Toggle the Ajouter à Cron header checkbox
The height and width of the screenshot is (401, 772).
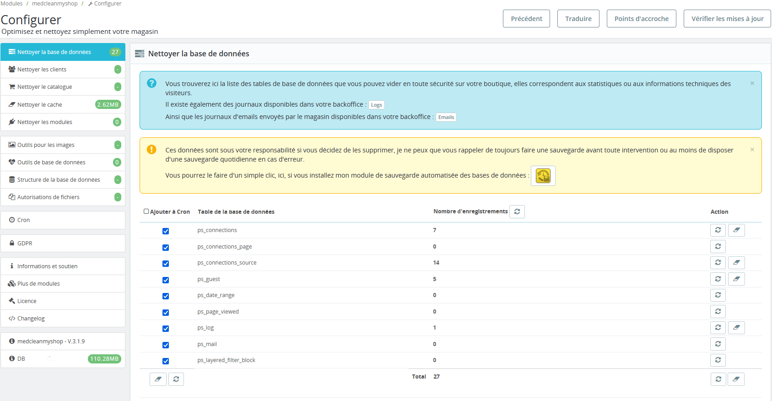click(146, 211)
